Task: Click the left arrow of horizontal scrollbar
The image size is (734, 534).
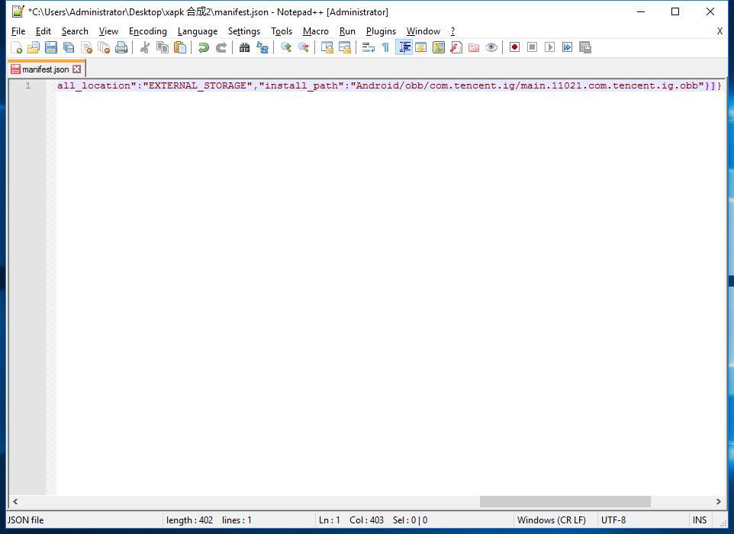Action: coord(15,501)
